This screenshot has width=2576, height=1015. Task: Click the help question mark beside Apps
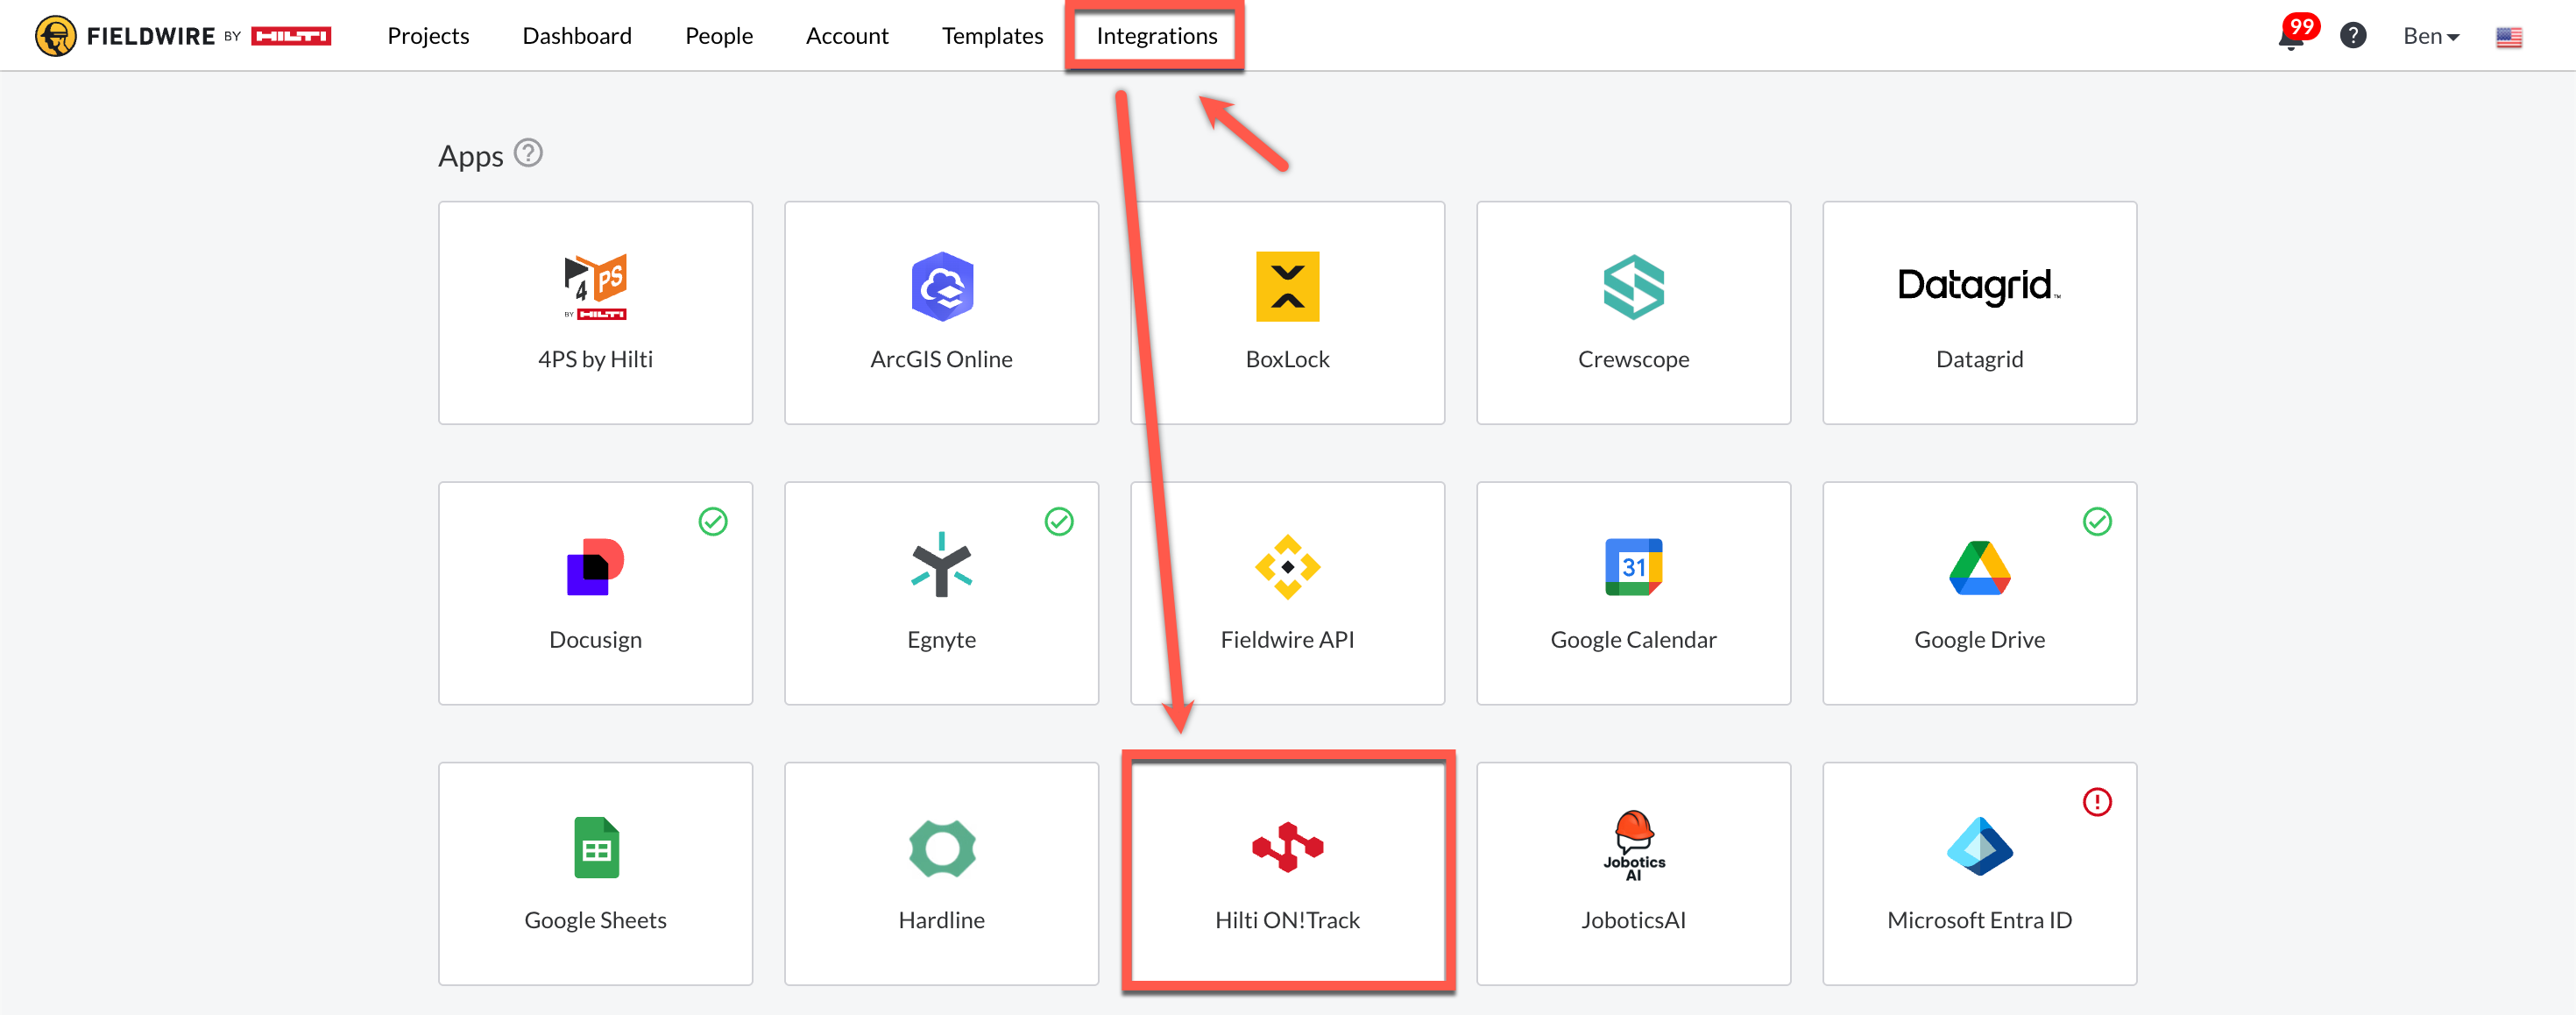pyautogui.click(x=528, y=153)
